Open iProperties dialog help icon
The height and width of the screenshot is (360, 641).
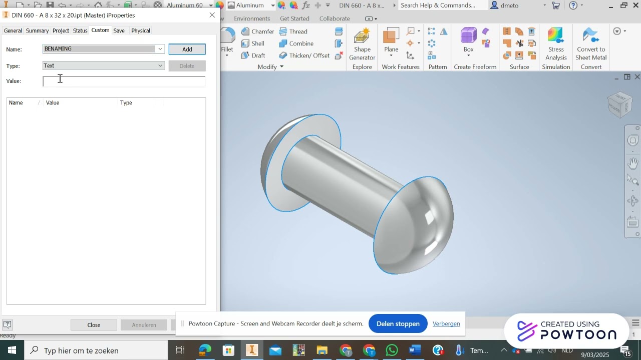point(8,324)
